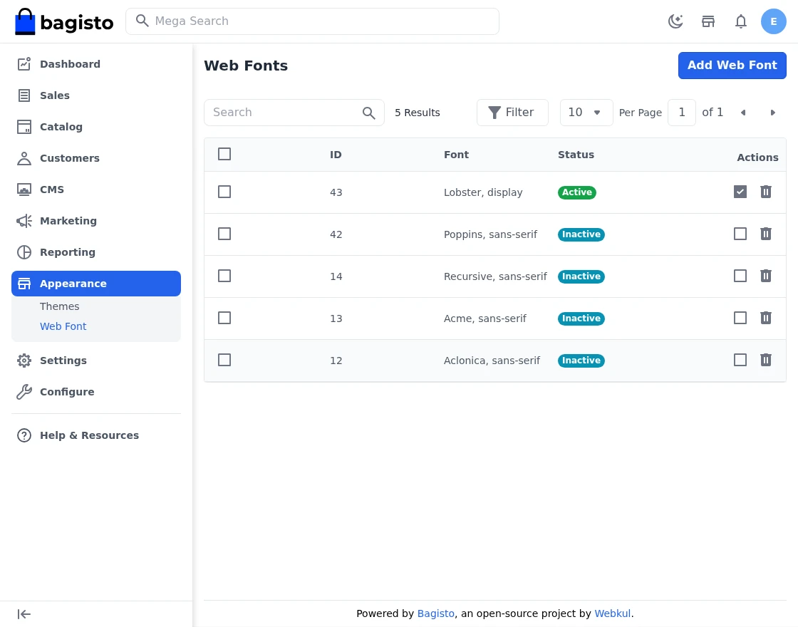
Task: Open Reporting menu
Action: pyautogui.click(x=96, y=252)
